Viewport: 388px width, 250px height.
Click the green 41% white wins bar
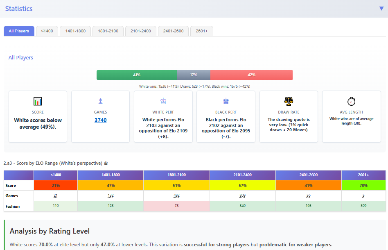136,75
